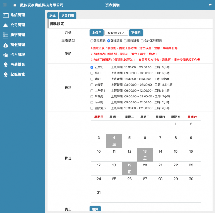Screen dimensions: 215x213
Task: Click calendar day 22
Action: click(x=175, y=169)
